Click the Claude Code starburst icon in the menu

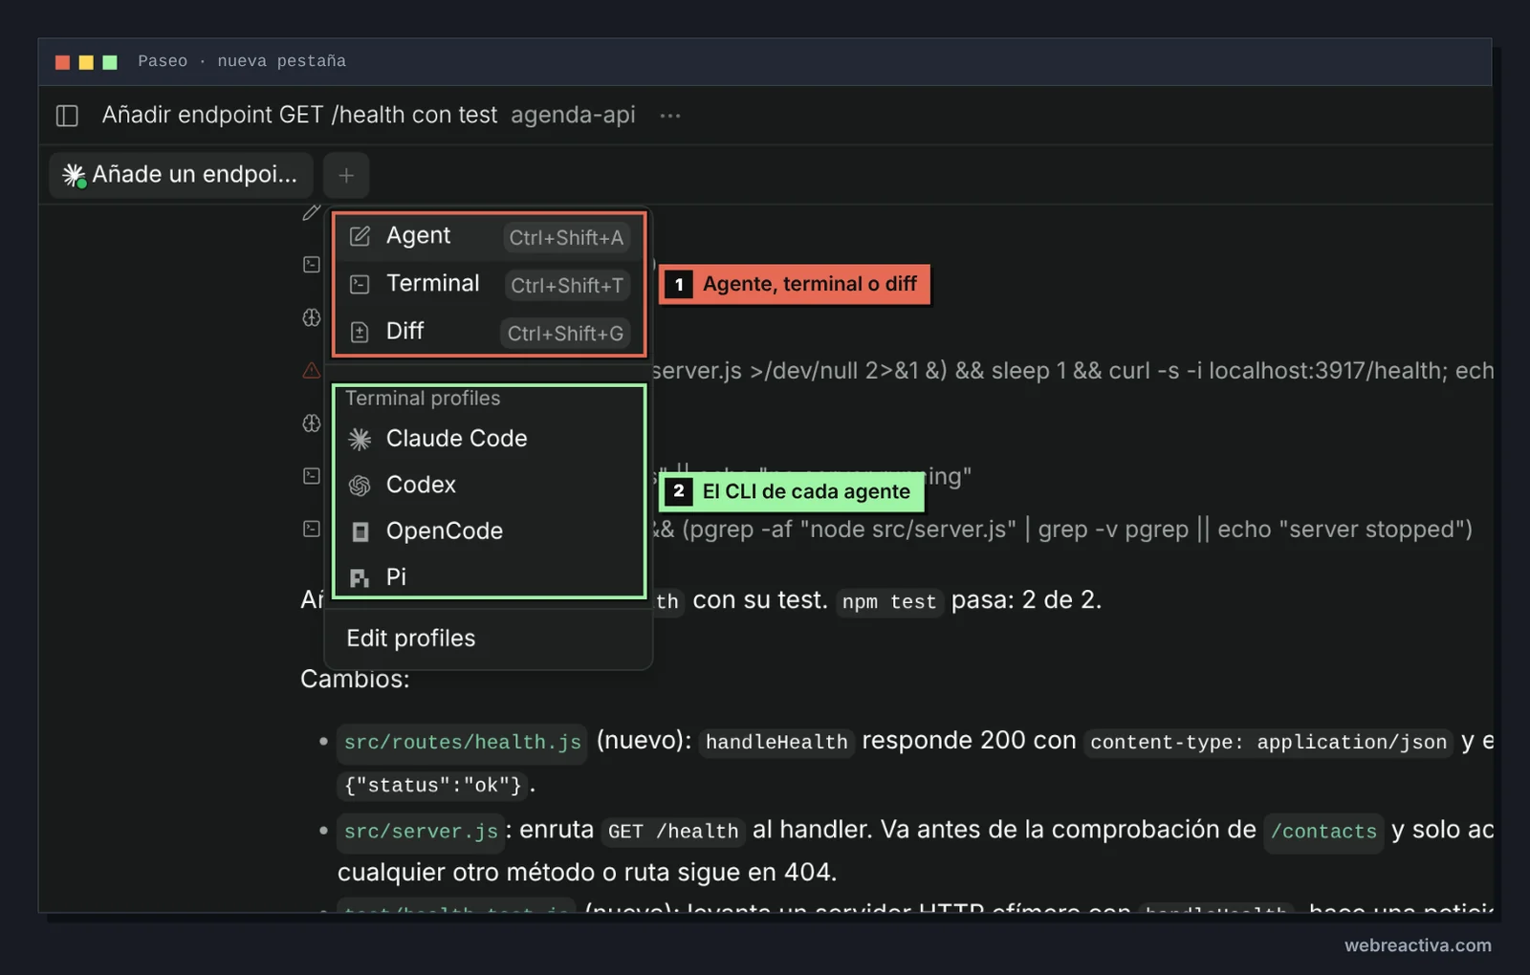[360, 439]
